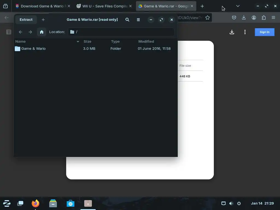Image resolution: width=280 pixels, height=210 pixels.
Task: Open Firefox View workspace icon
Action: click(5, 6)
